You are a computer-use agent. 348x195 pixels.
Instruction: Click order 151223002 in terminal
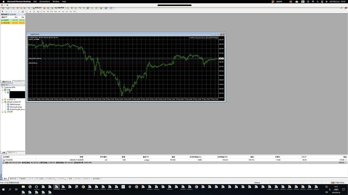(x=174, y=160)
